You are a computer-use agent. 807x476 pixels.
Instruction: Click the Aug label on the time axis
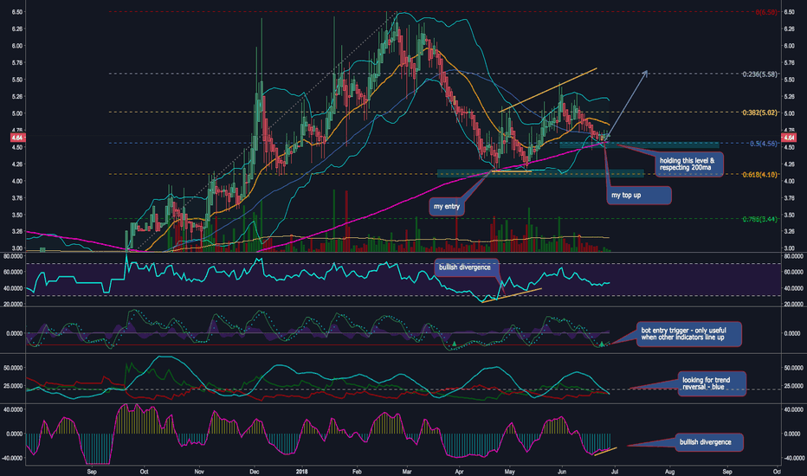click(669, 472)
